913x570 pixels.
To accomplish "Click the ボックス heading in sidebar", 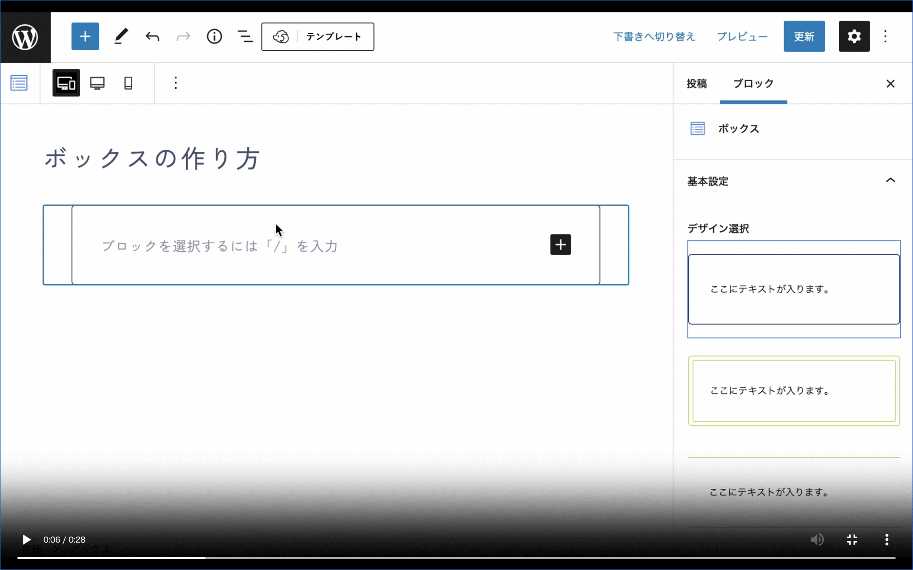I will pos(739,129).
